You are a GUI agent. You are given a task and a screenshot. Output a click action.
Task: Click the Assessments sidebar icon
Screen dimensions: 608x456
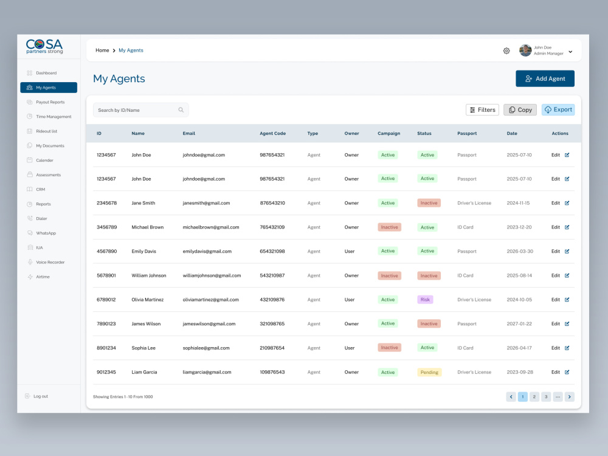(29, 174)
